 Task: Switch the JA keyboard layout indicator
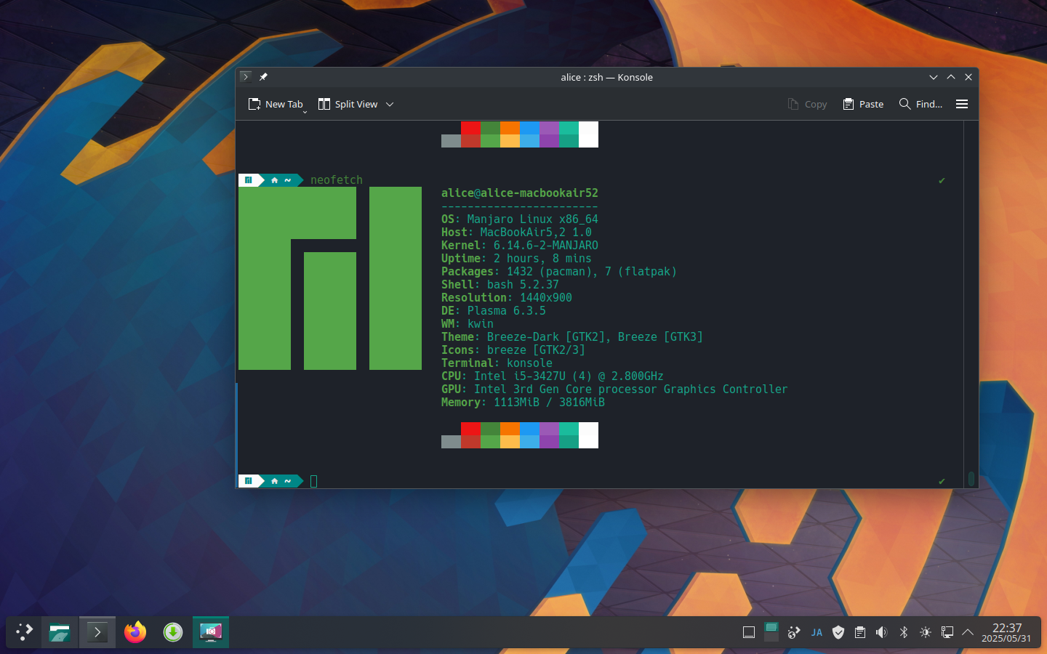[817, 632]
